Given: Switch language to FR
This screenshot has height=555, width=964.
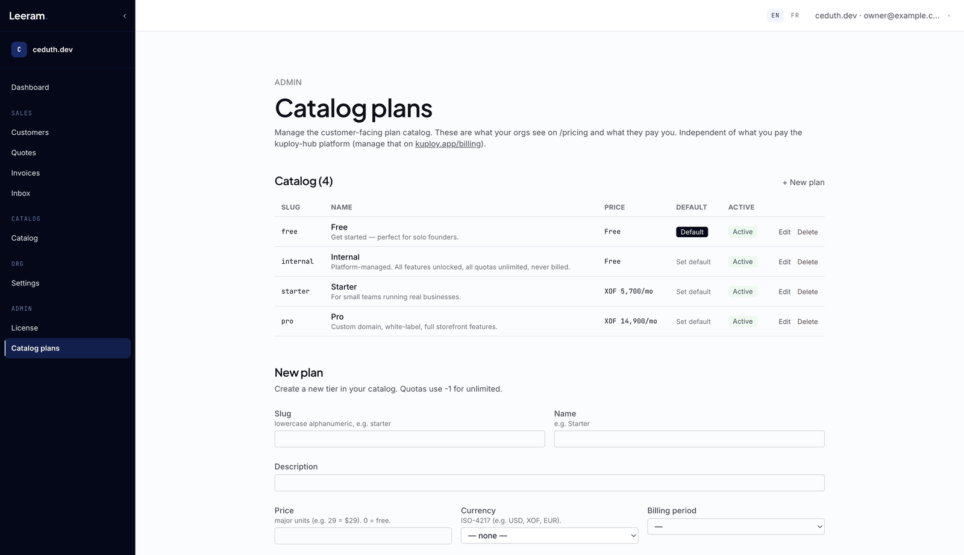Looking at the screenshot, I should tap(795, 16).
